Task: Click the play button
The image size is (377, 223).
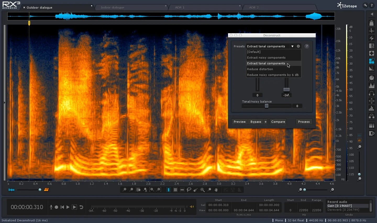Action: [68, 207]
